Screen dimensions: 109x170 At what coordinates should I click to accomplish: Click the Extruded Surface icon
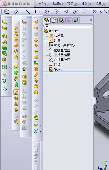[x=36, y=22]
